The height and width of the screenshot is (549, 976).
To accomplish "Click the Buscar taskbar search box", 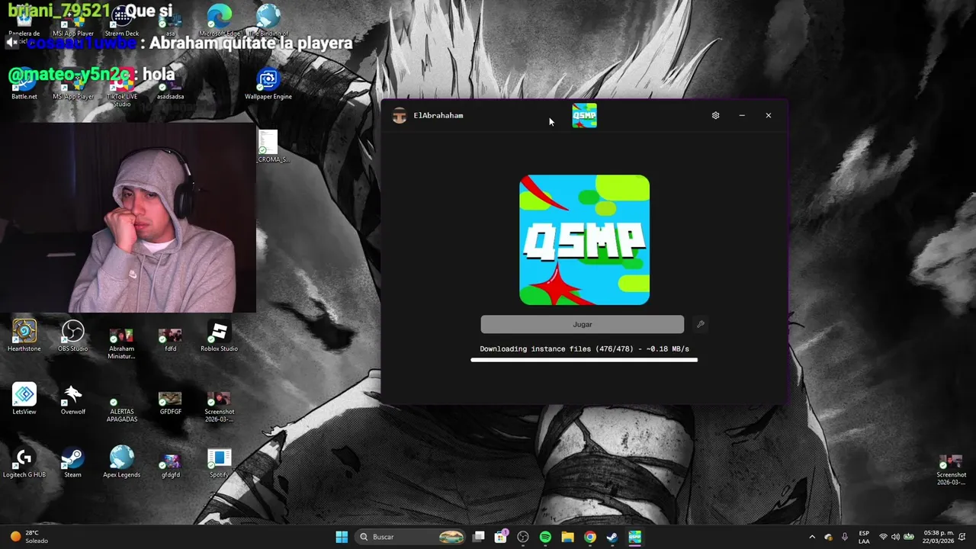I will click(x=412, y=537).
